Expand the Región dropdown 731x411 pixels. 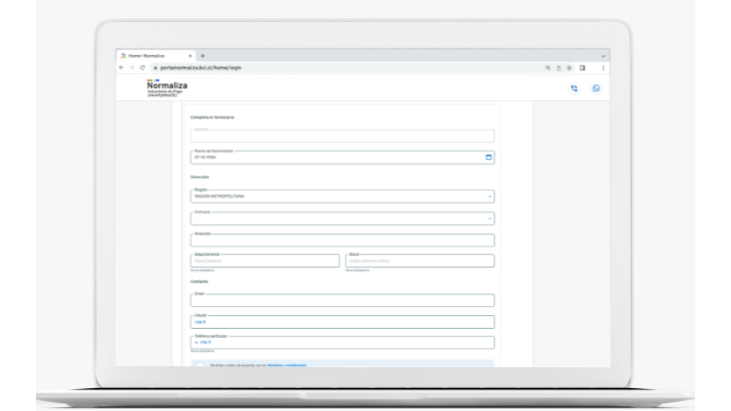(490, 196)
